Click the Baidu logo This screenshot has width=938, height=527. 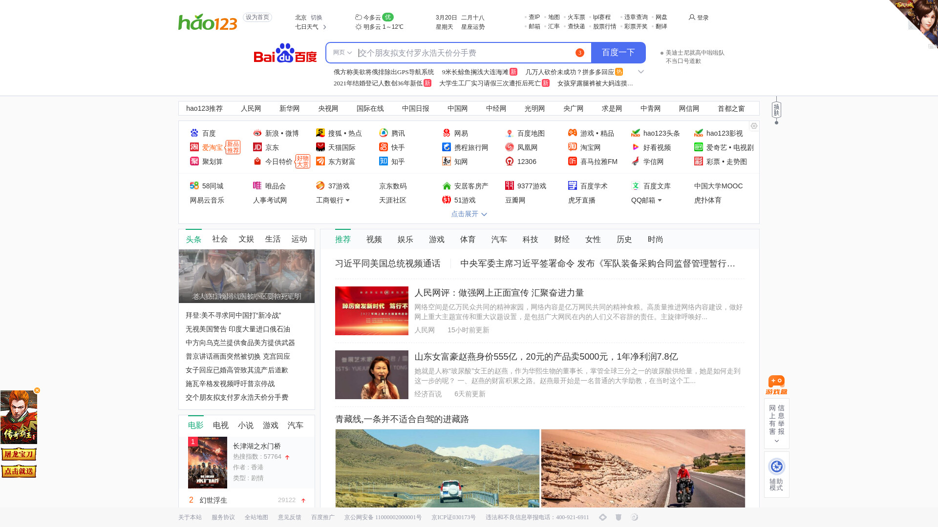point(285,53)
